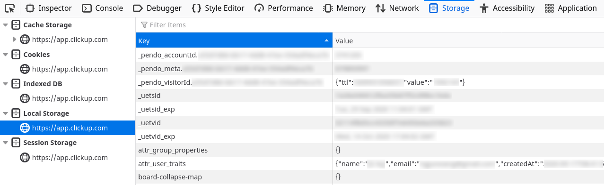The image size is (604, 185).
Task: Select Indexed DB tree label
Action: 43,84
